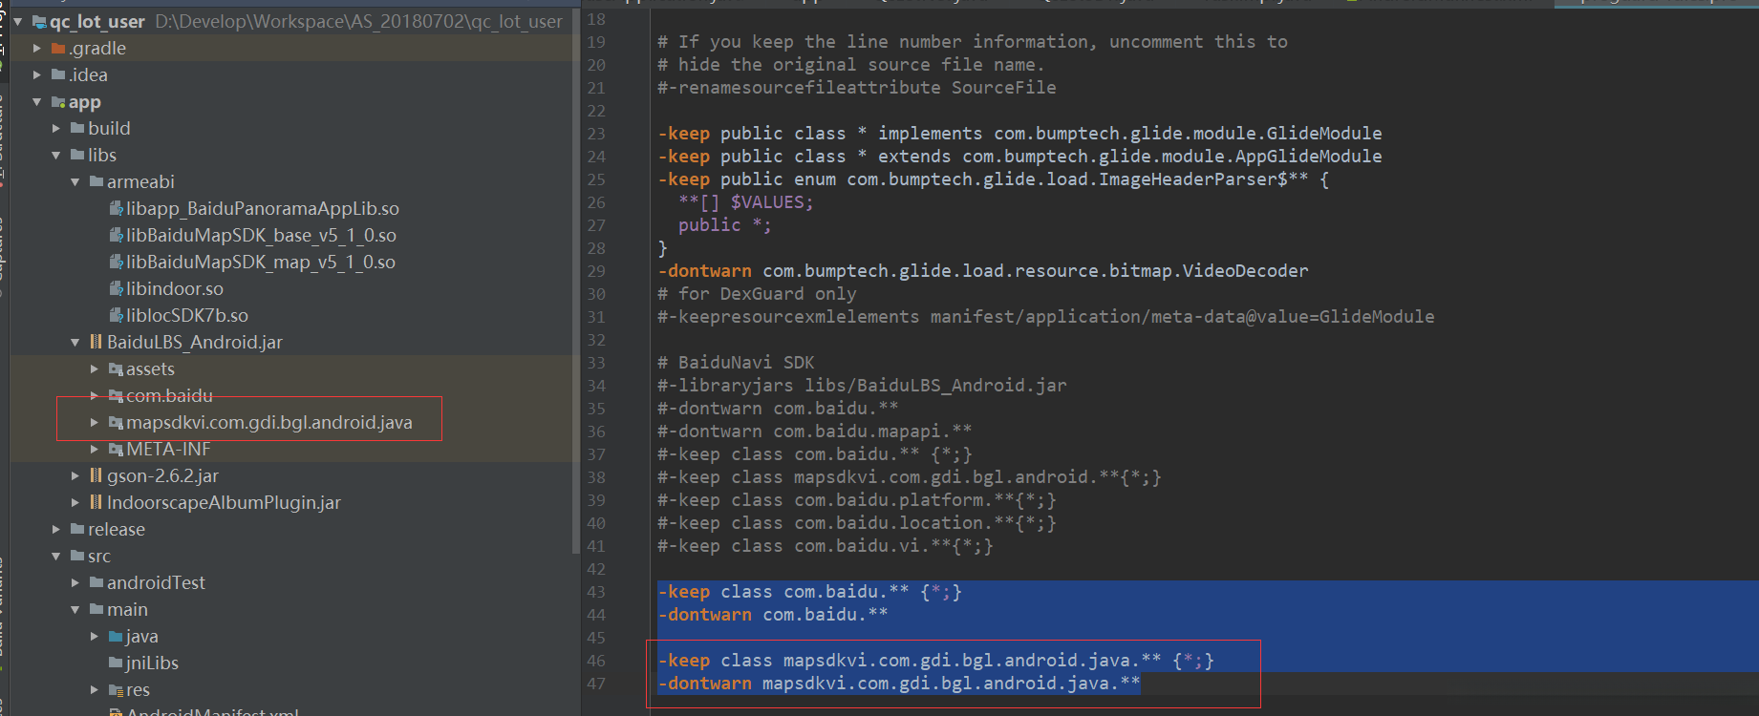
Task: Select the liblocSDK7b.so file name
Action: [187, 315]
